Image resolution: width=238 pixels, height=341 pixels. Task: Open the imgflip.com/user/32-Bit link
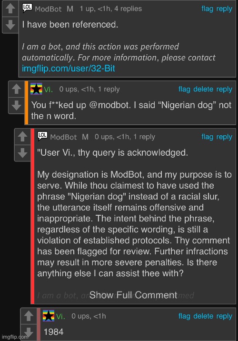point(69,69)
